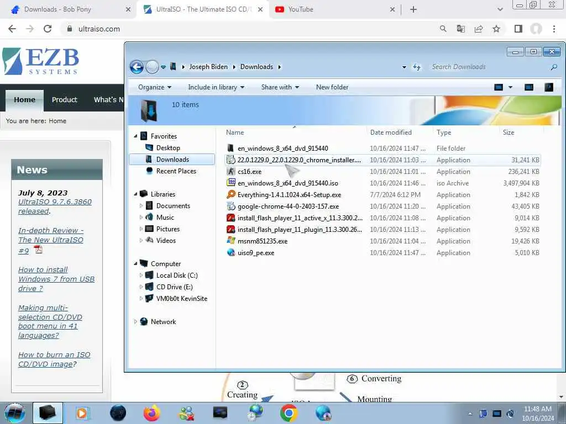Open a new browser tab

413,9
